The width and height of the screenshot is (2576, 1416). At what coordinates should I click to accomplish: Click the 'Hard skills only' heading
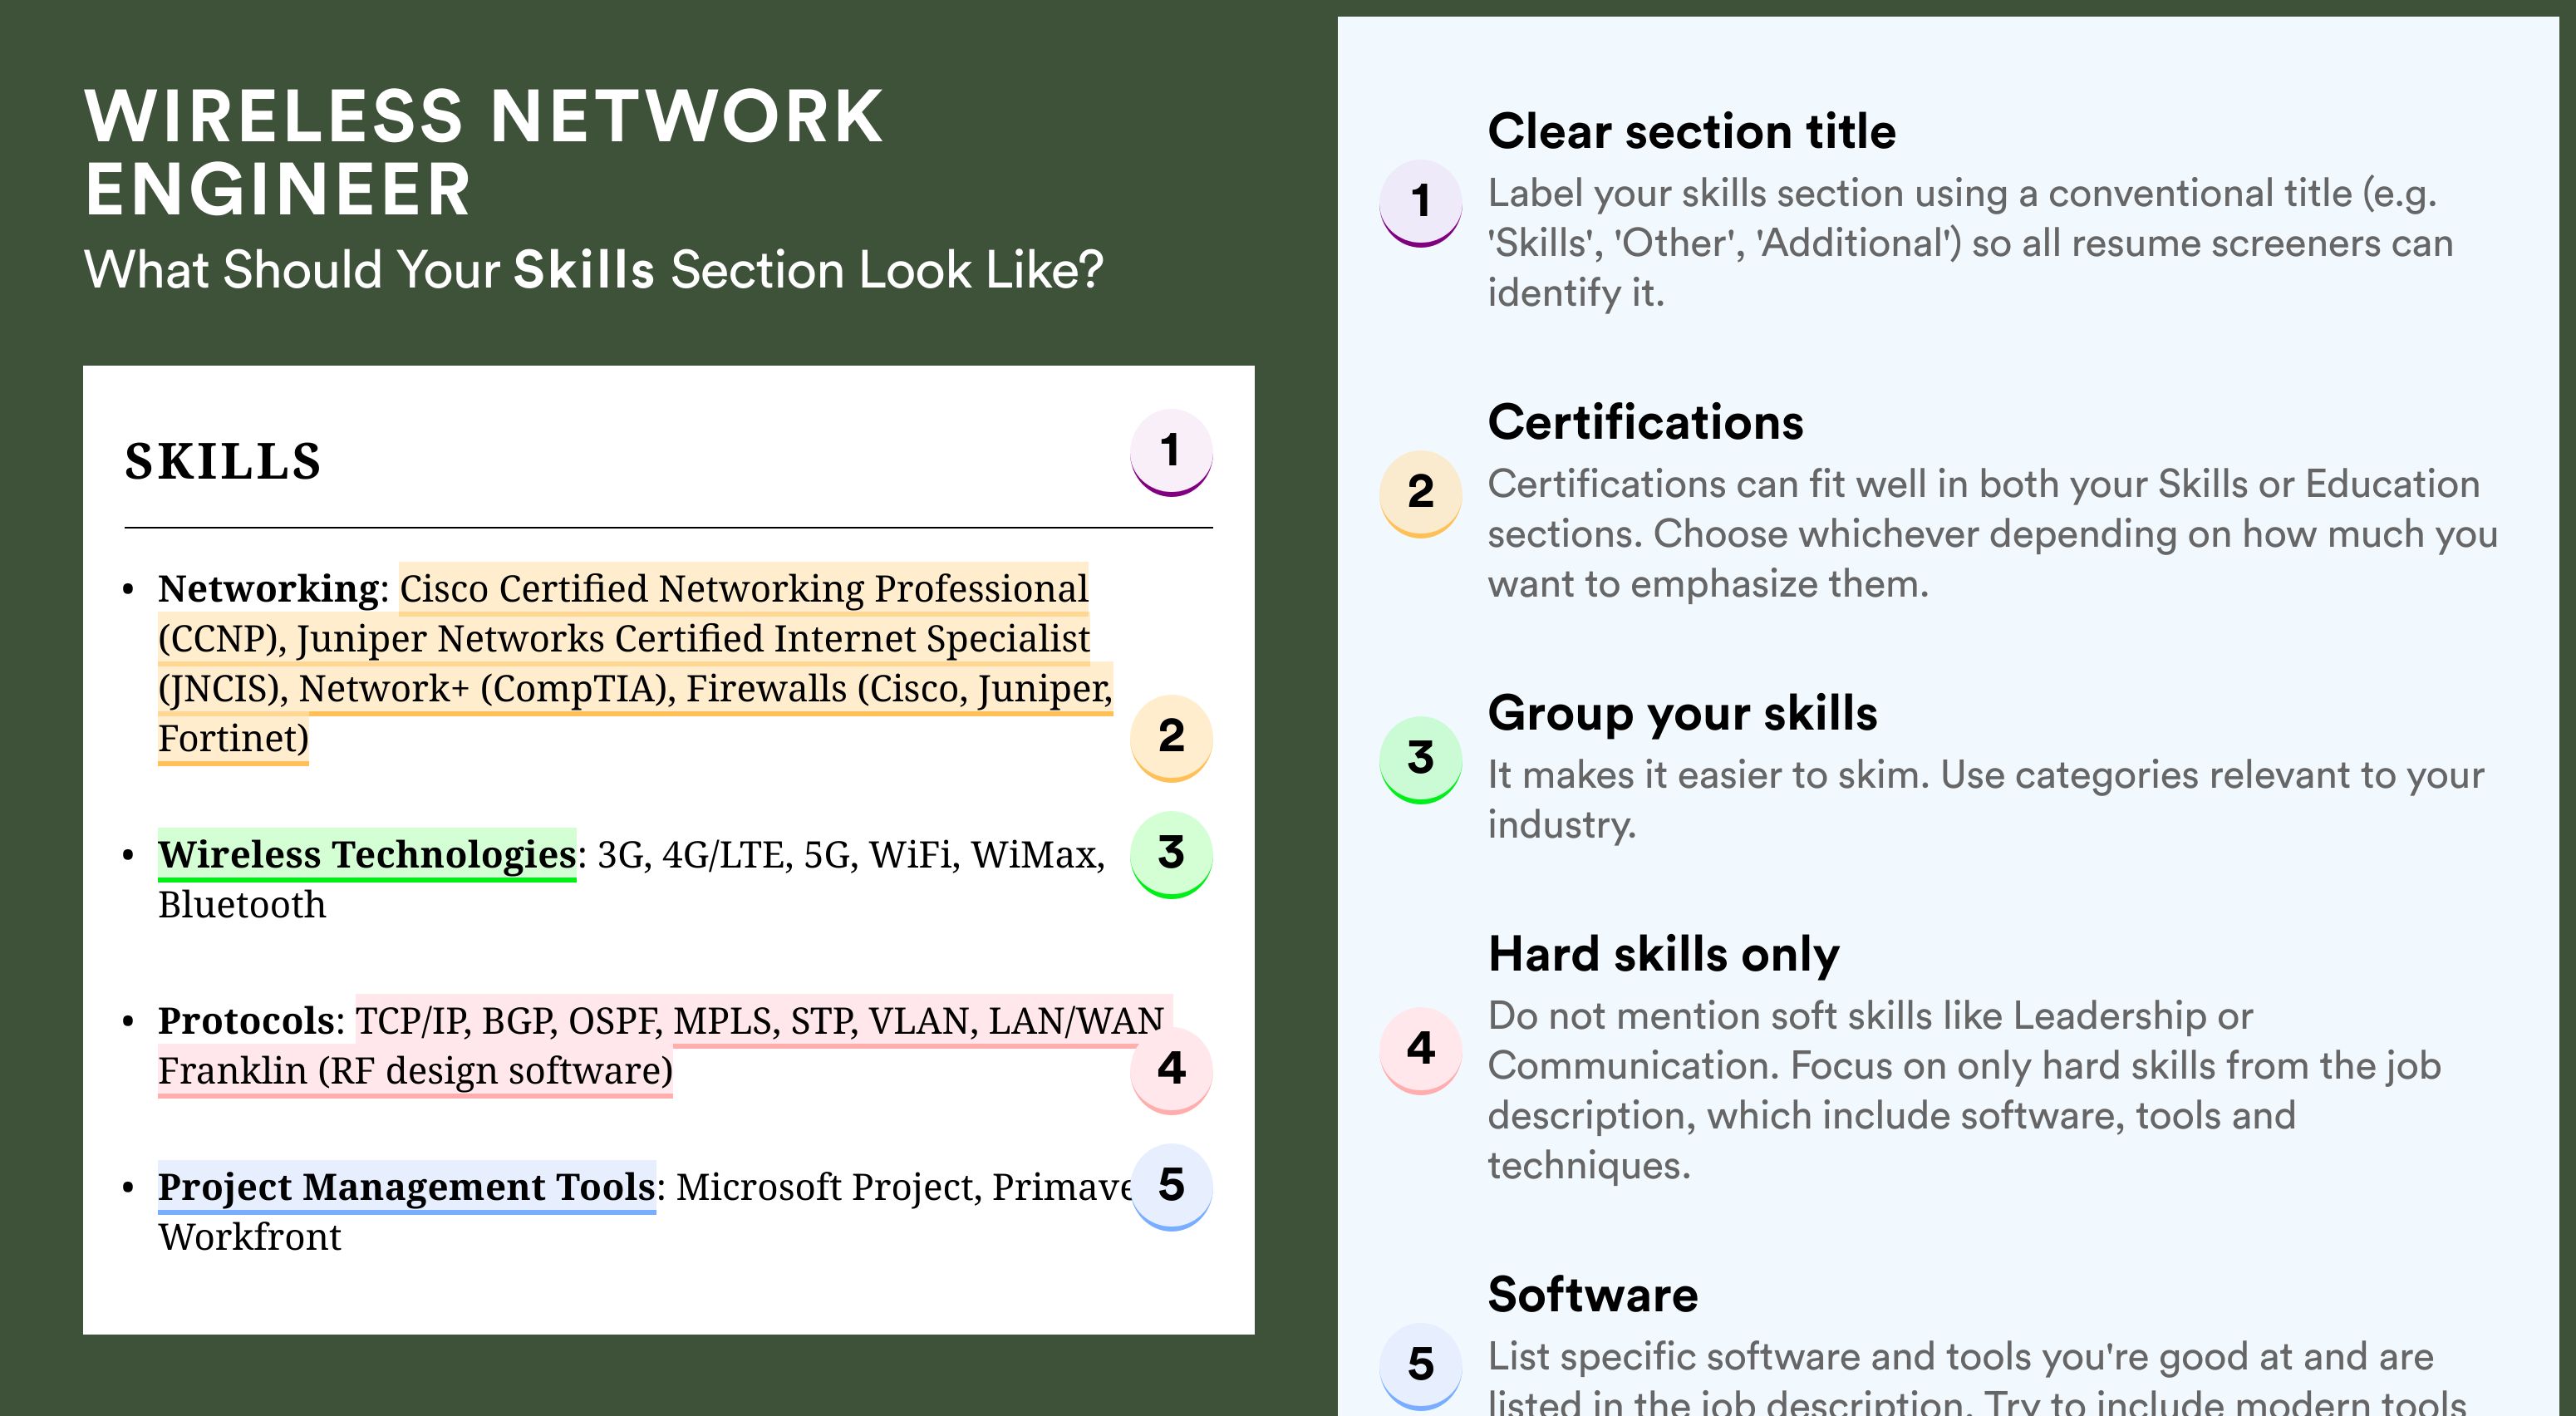pyautogui.click(x=1664, y=954)
